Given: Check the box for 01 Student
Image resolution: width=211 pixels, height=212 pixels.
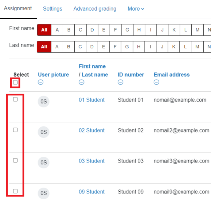Looking at the screenshot, I should 15,99.
